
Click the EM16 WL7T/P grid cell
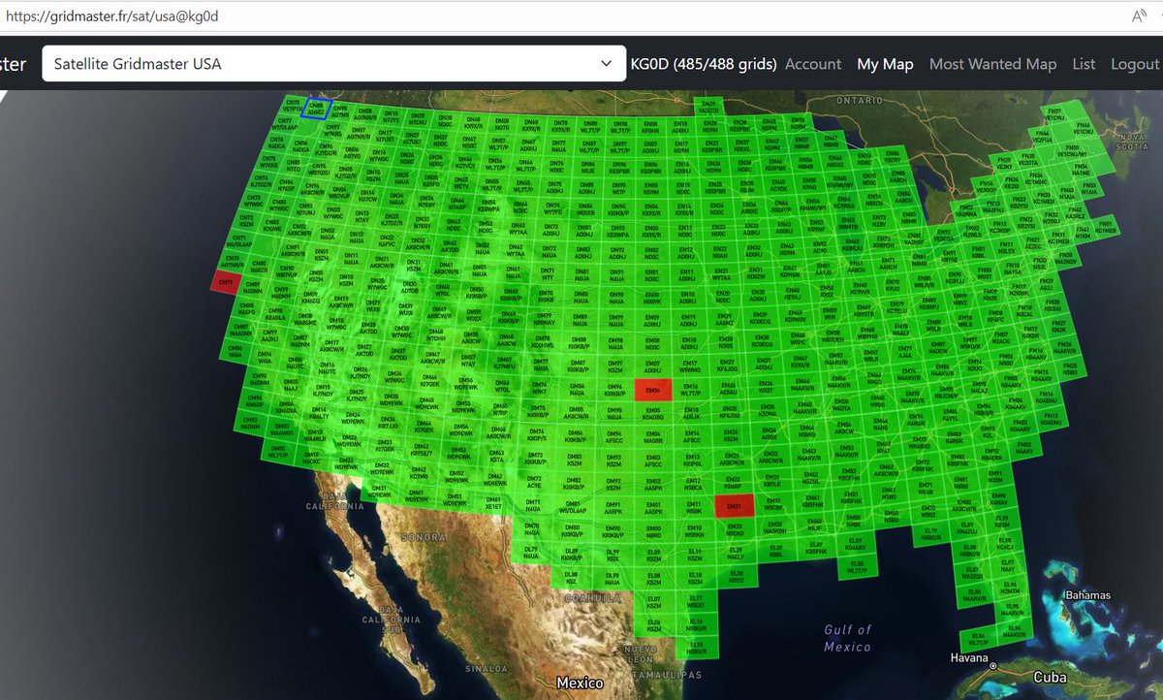pos(692,391)
